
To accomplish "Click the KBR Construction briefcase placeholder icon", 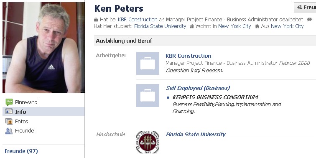I will pos(148,63).
